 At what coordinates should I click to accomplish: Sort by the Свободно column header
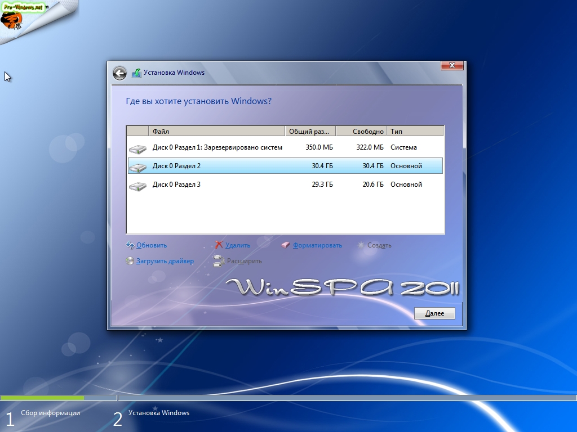pyautogui.click(x=361, y=131)
